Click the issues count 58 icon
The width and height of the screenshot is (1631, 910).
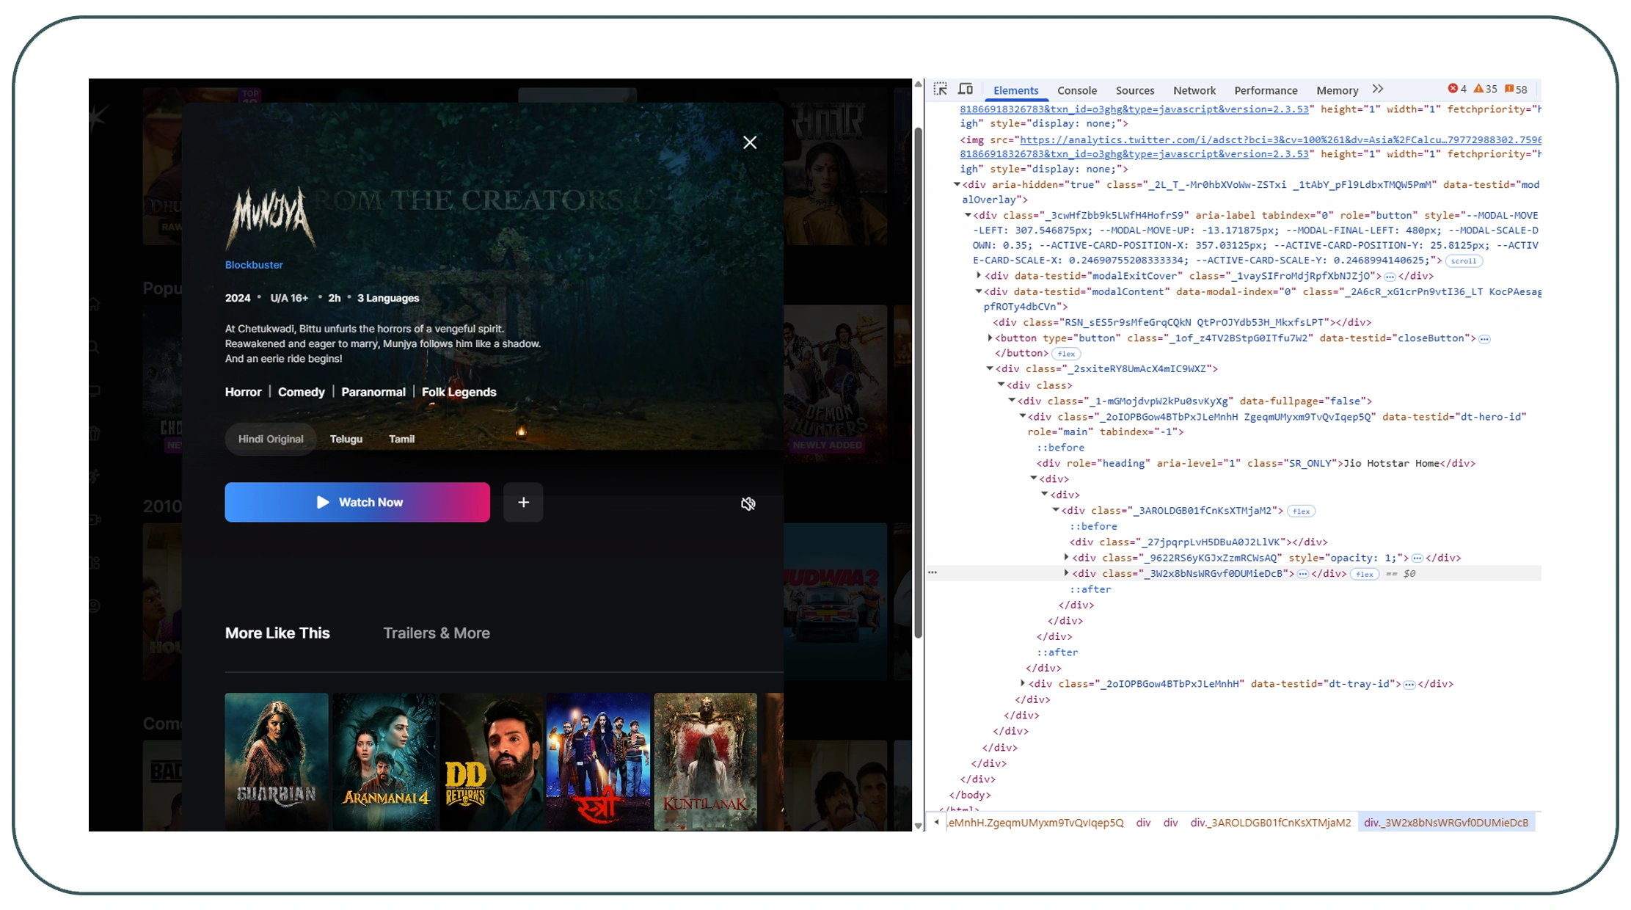1516,90
